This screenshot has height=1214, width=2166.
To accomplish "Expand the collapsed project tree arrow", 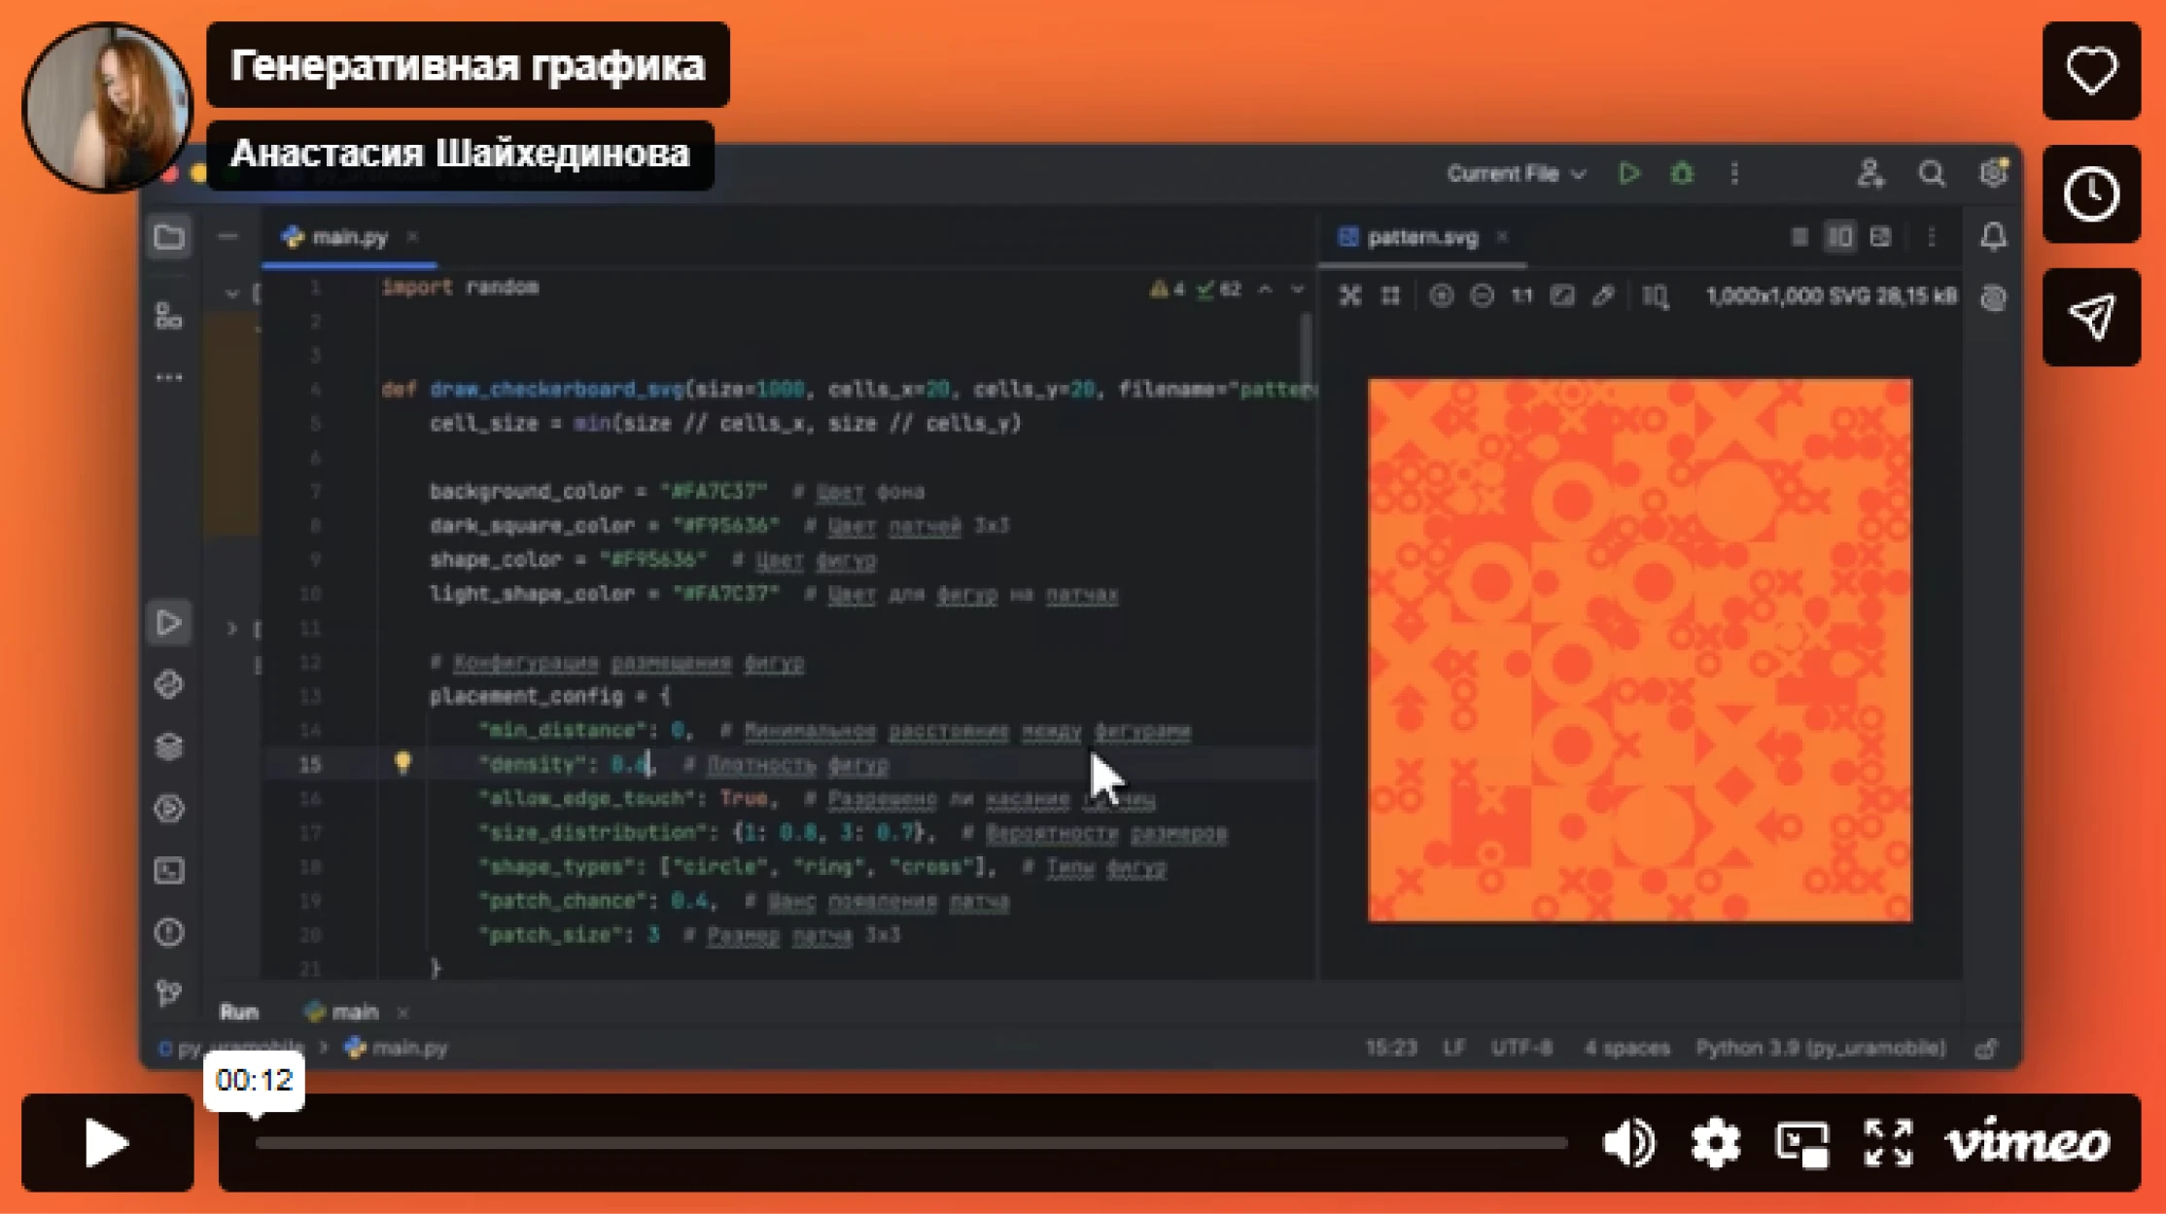I will [231, 629].
